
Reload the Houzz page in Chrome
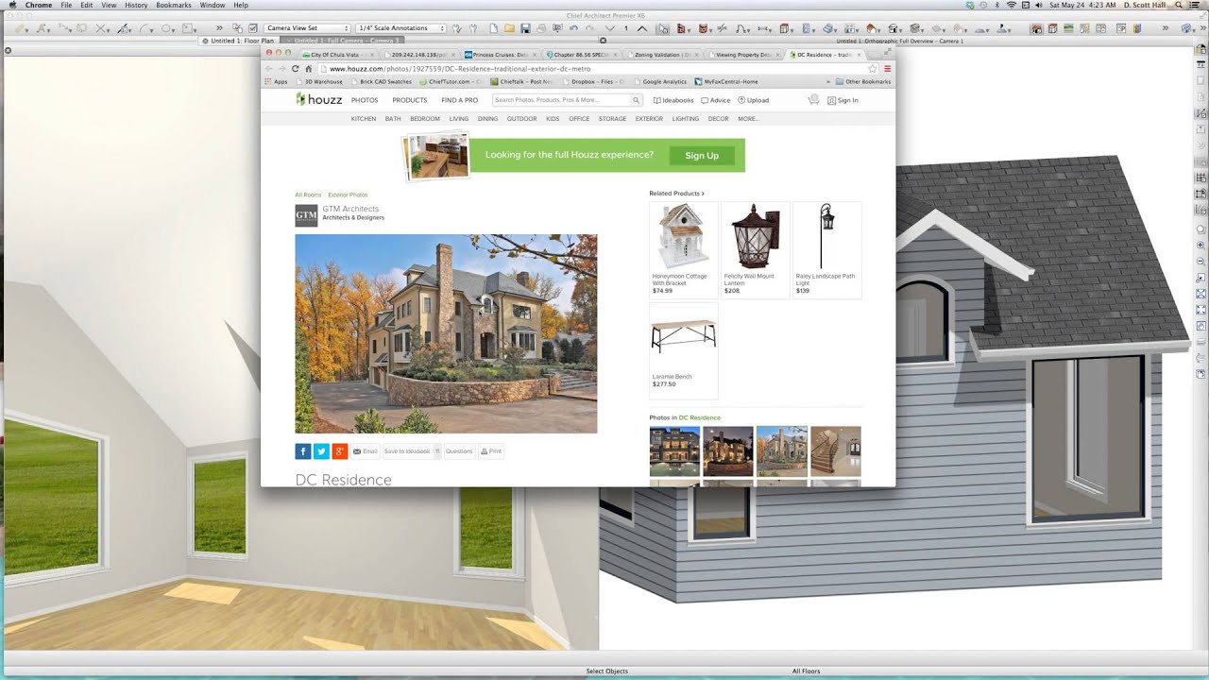click(x=296, y=69)
